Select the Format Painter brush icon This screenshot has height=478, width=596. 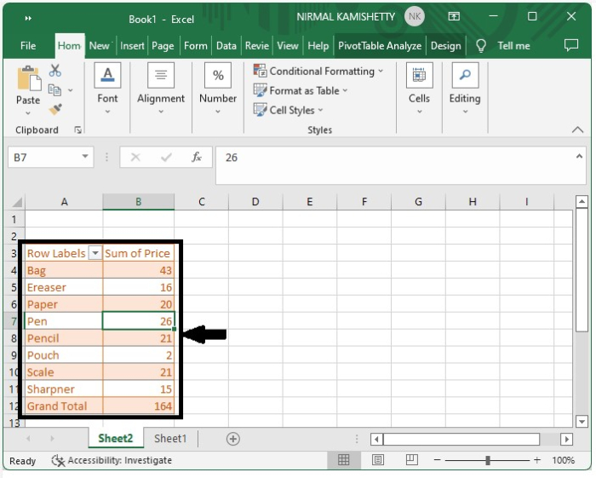click(55, 110)
